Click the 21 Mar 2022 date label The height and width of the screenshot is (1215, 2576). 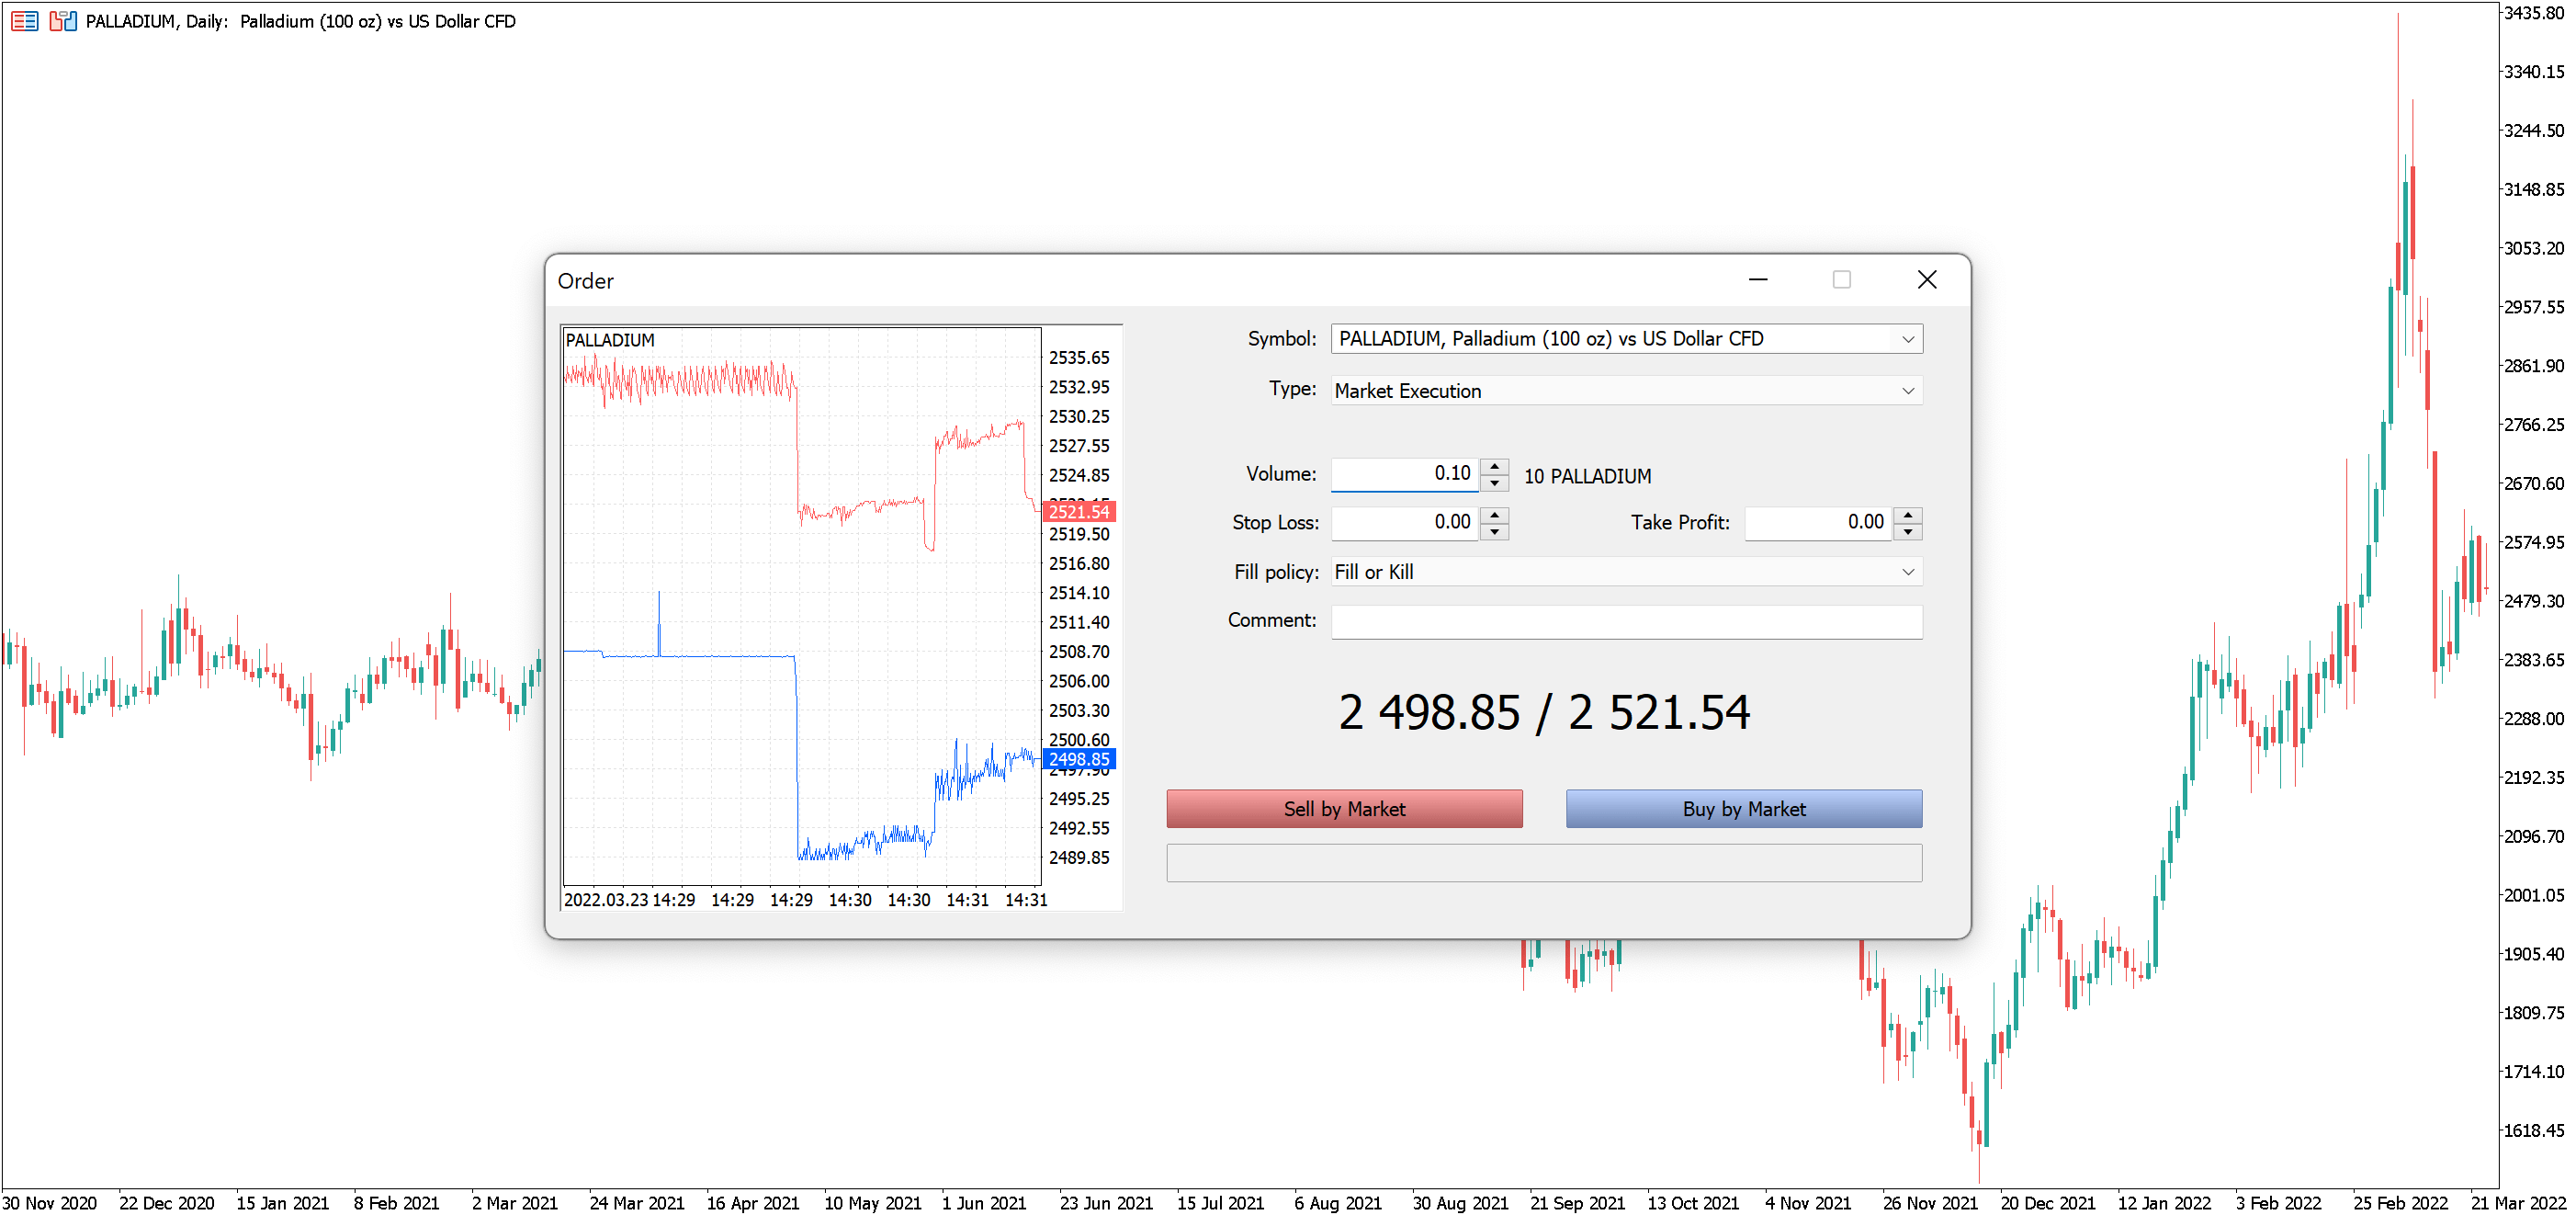(x=2517, y=1203)
